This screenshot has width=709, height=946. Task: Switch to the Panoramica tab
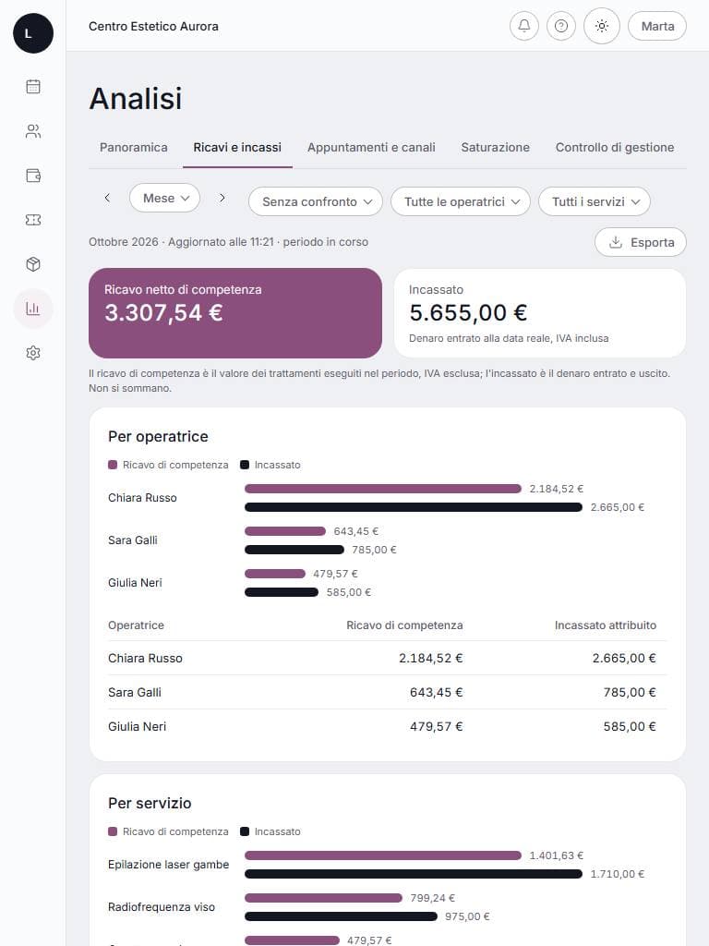[134, 147]
